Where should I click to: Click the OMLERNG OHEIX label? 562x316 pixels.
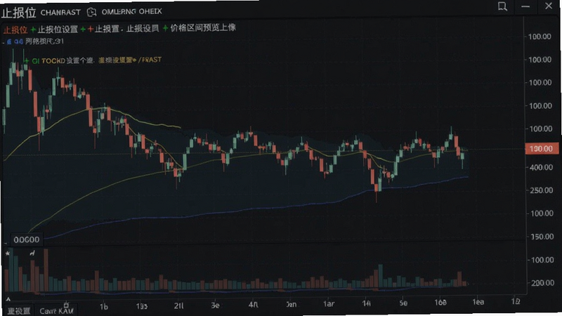[131, 12]
